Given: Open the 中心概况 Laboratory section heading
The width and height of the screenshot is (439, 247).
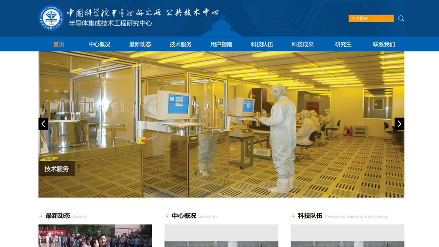Looking at the screenshot, I should 184,216.
